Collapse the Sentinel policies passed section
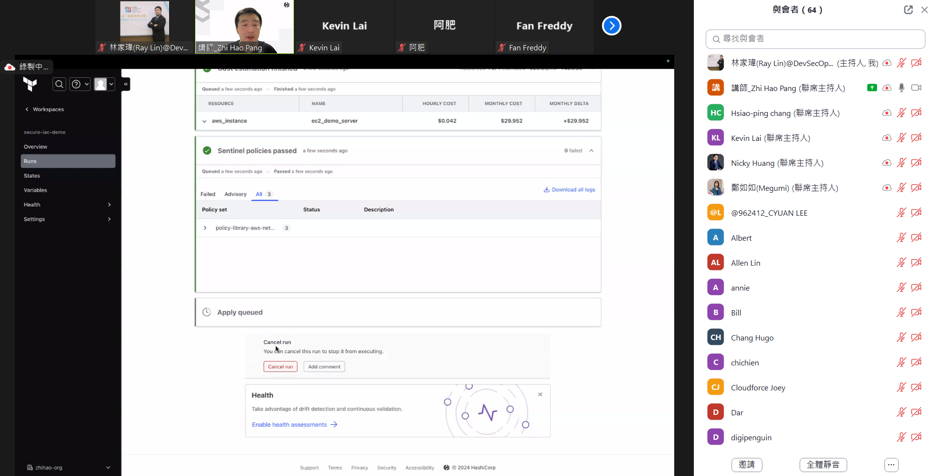The image size is (929, 476). point(591,151)
